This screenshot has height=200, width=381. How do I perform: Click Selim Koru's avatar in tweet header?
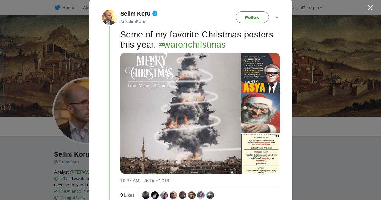(x=110, y=17)
